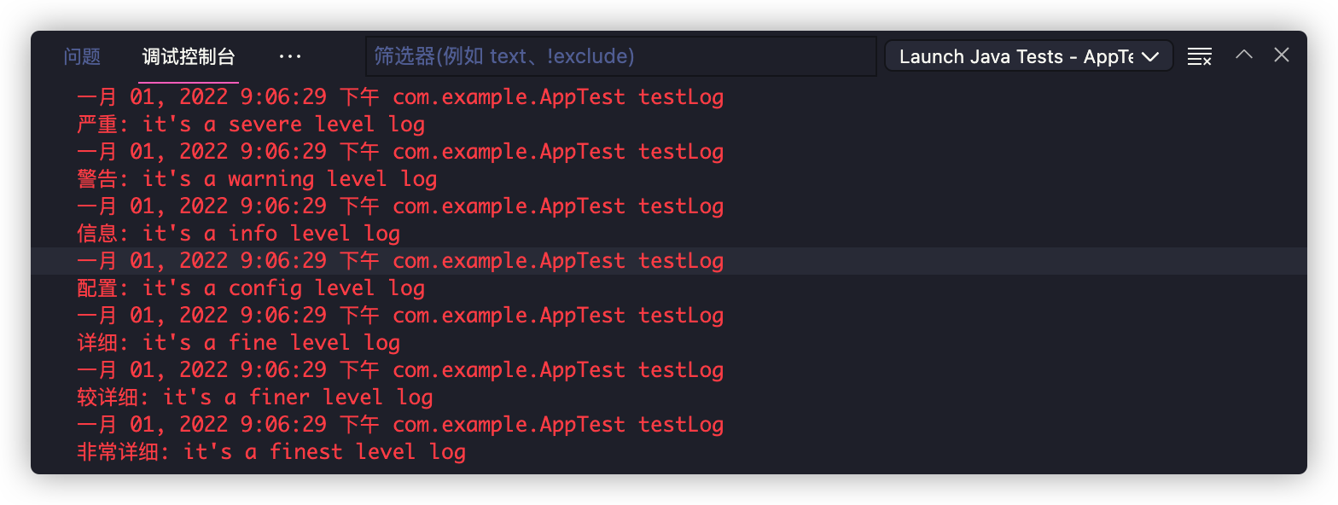This screenshot has height=505, width=1338.
Task: Select the 调试控制台 tab
Action: (189, 57)
